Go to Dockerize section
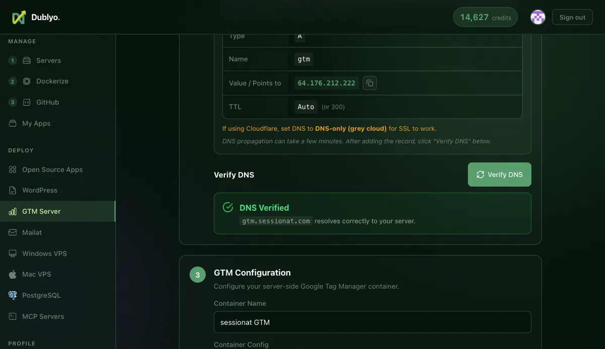Screen dimensions: 605x349 coord(57,81)
